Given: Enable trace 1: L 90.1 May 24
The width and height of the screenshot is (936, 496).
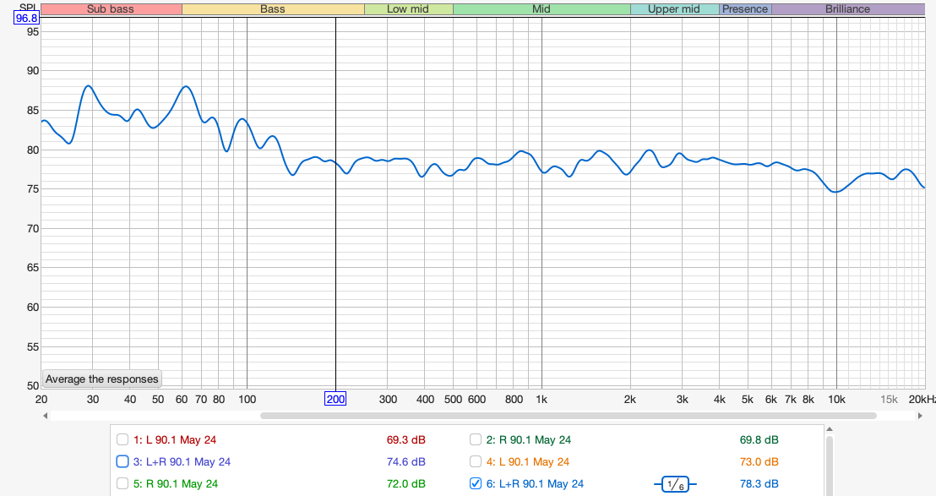Looking at the screenshot, I should tap(122, 440).
